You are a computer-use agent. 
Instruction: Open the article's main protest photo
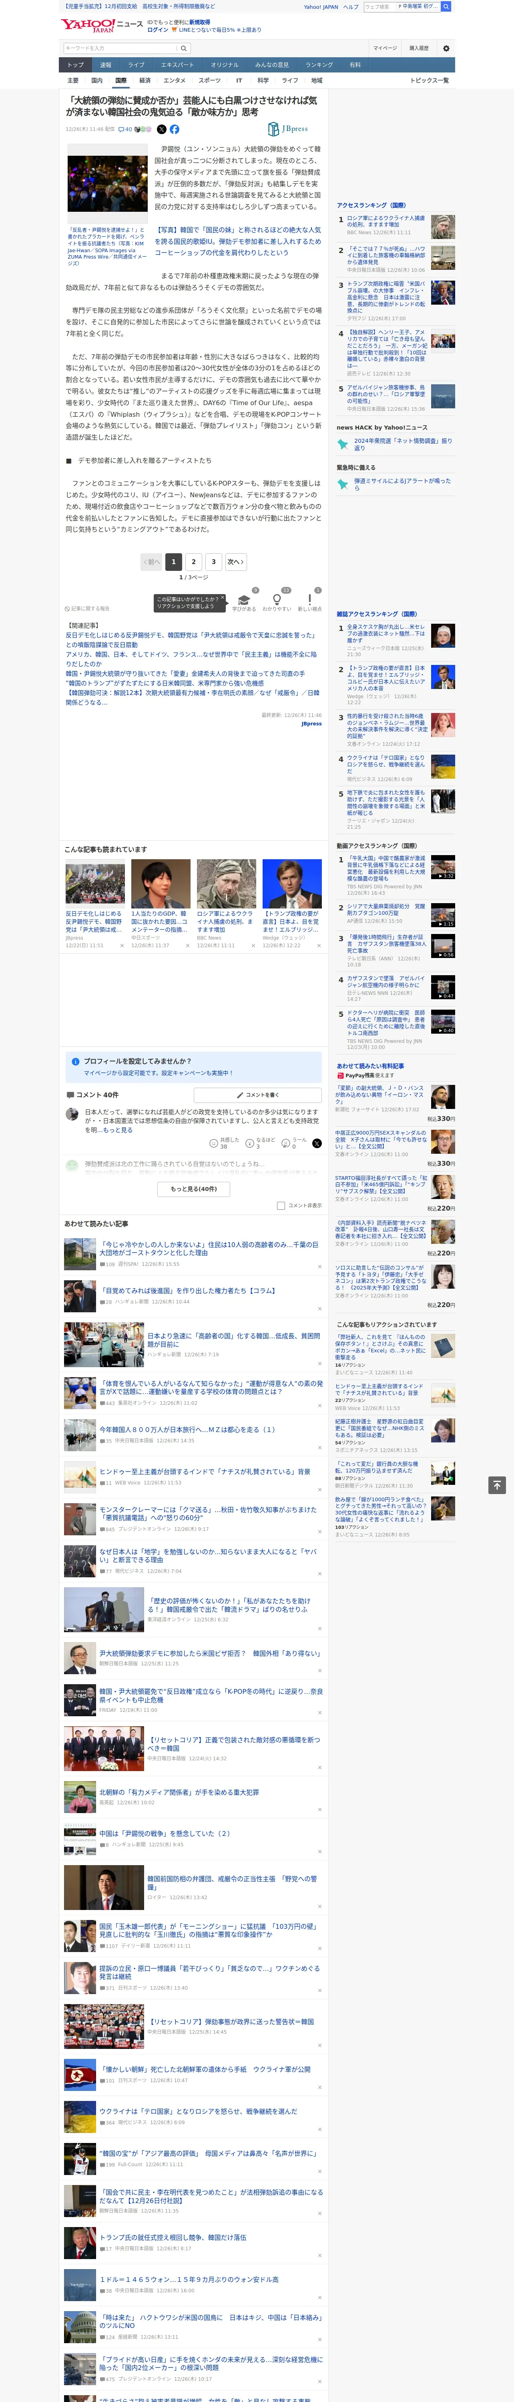(x=107, y=184)
